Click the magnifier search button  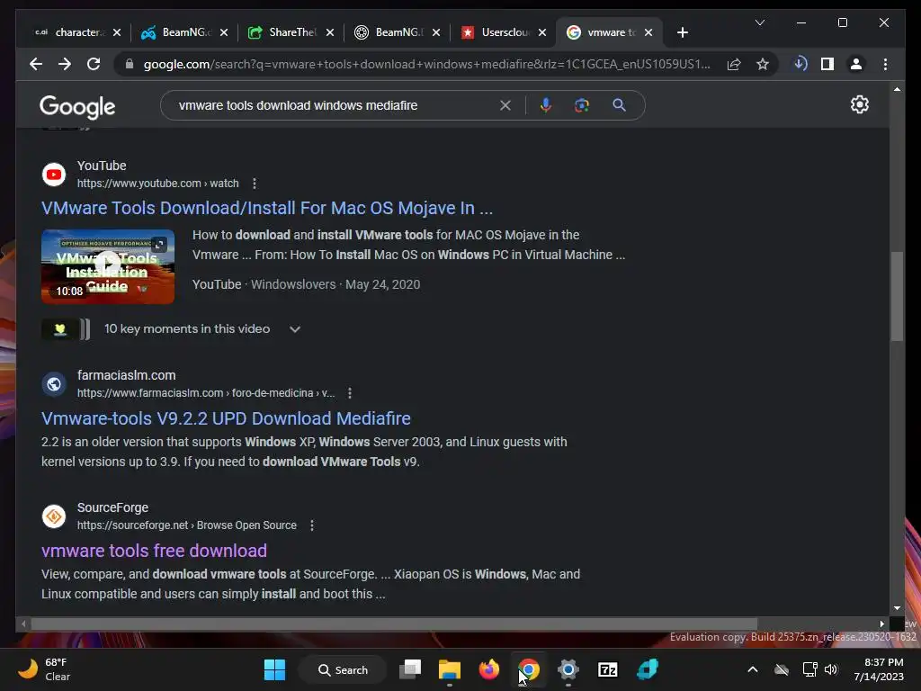point(619,105)
